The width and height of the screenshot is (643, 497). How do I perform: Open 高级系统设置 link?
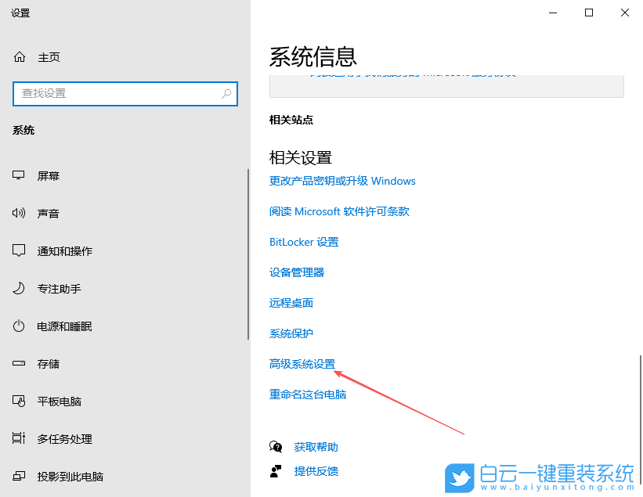[x=302, y=363]
